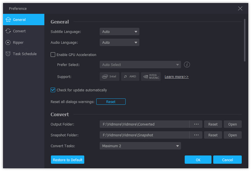Viewport: 251px width, 171px height.
Task: Expand the Audio Language dropdown
Action: click(119, 42)
